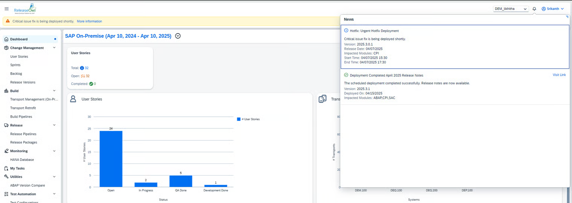Open the notifications bell icon
572x203 pixels.
pyautogui.click(x=534, y=9)
